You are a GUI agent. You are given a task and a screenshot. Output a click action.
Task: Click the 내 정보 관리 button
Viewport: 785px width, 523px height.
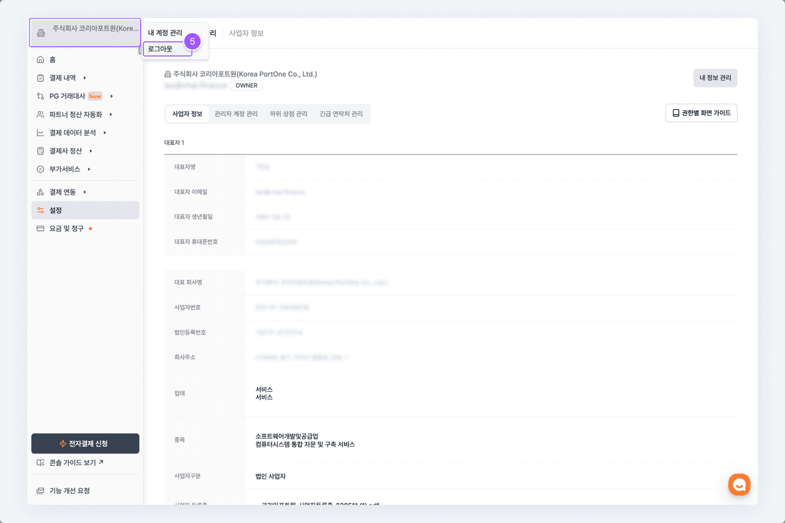(715, 78)
